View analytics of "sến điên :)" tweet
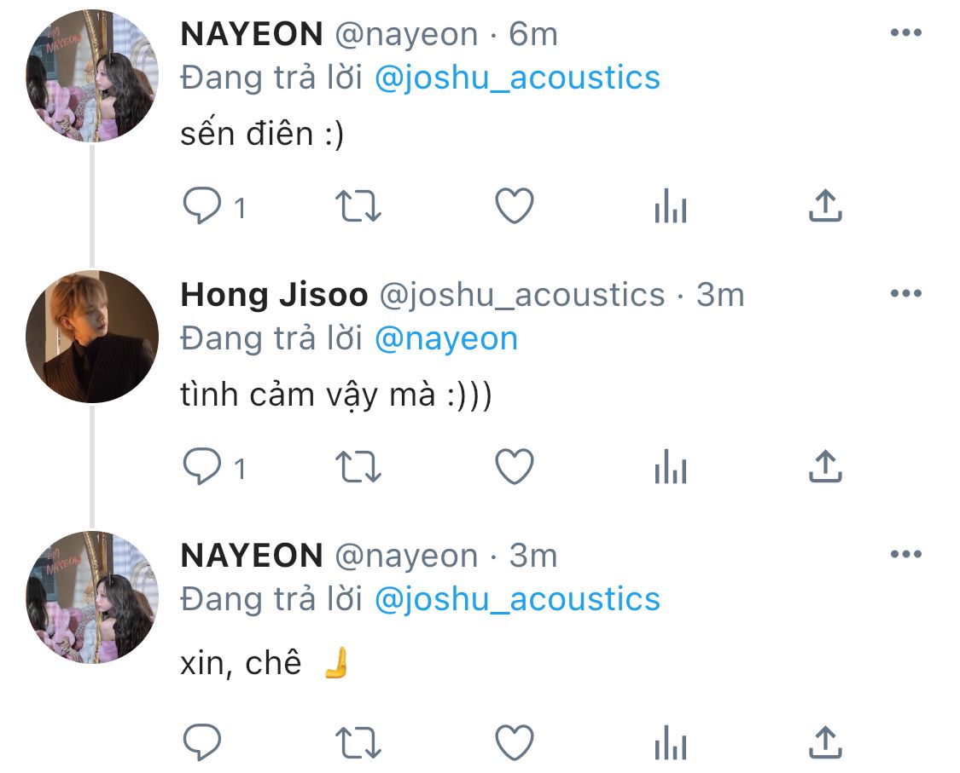This screenshot has height=773, width=960. point(671,205)
